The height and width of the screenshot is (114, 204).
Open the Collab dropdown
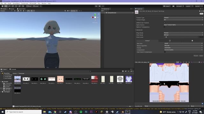pyautogui.click(x=167, y=6)
